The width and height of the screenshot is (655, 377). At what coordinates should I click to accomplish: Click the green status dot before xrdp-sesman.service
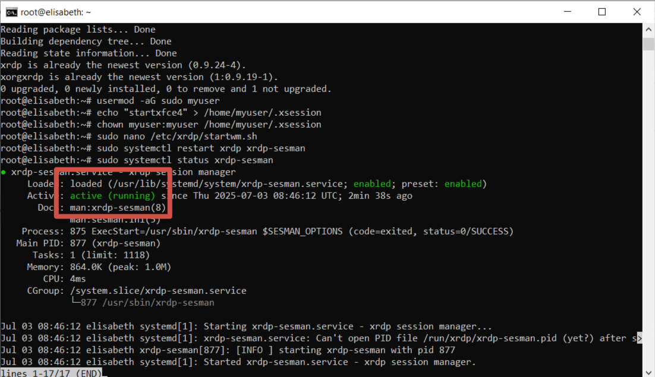tap(4, 172)
